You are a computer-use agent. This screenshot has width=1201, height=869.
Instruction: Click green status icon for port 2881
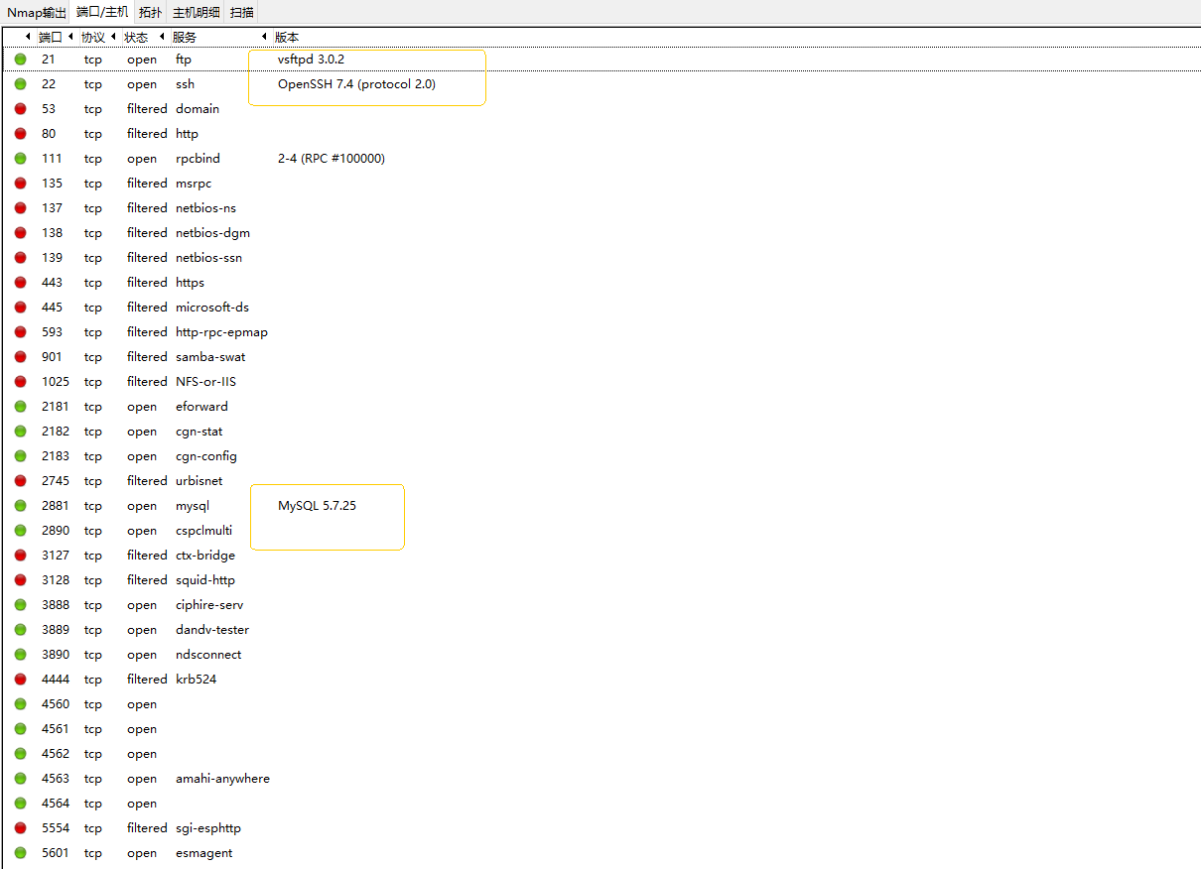tap(21, 506)
